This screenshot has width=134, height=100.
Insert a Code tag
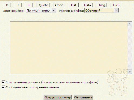point(59,5)
